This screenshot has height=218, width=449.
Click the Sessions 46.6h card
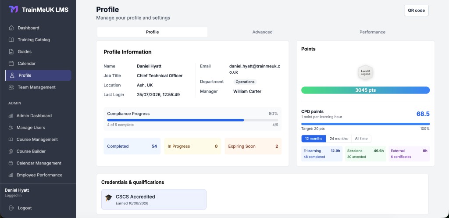pos(365,154)
